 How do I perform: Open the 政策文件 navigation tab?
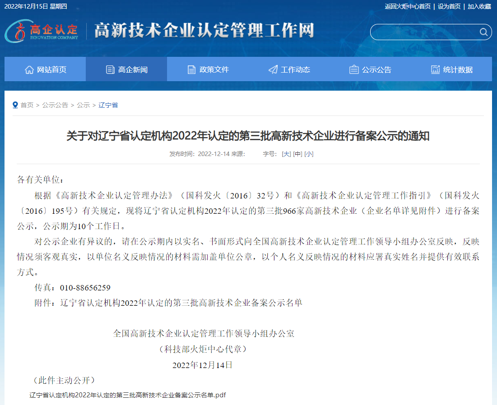tap(214, 69)
